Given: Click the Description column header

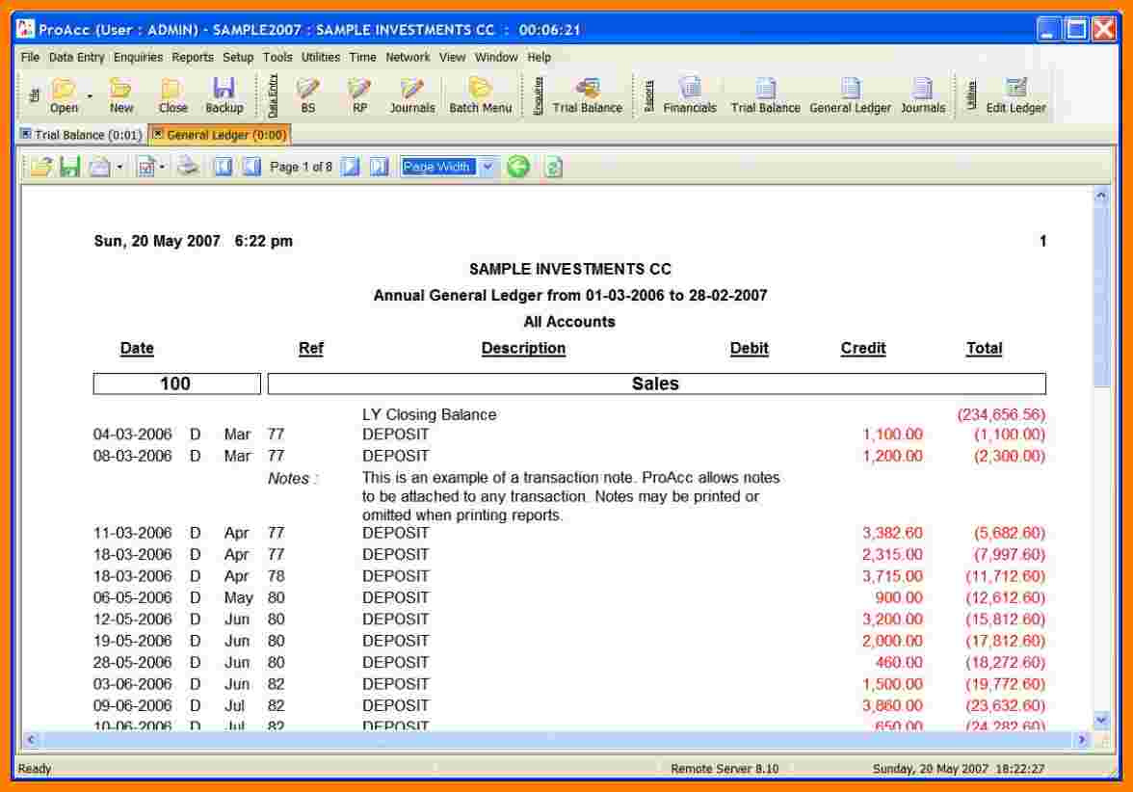Looking at the screenshot, I should pos(523,349).
